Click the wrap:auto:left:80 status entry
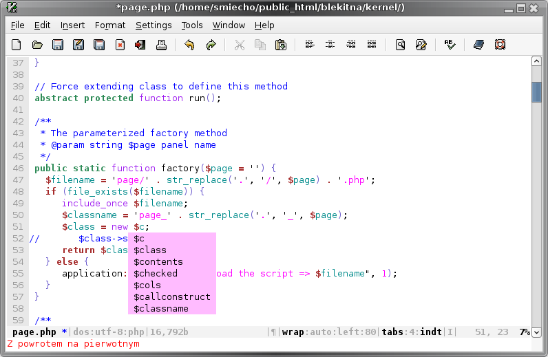548x357 pixels. (x=329, y=332)
